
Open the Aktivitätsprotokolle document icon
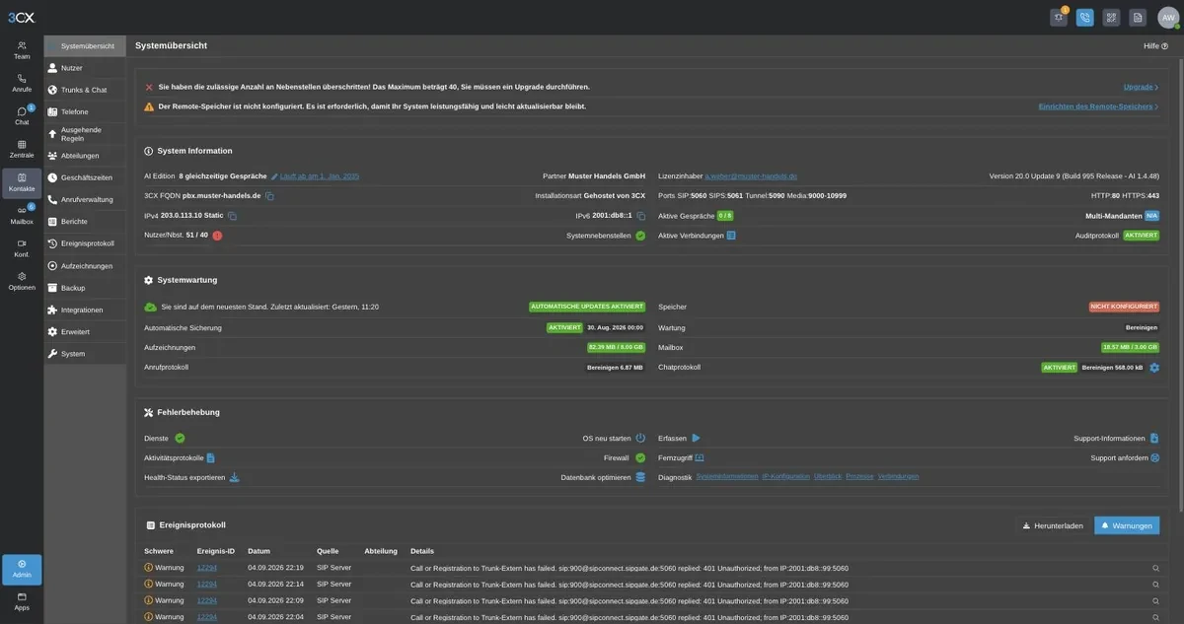click(210, 457)
